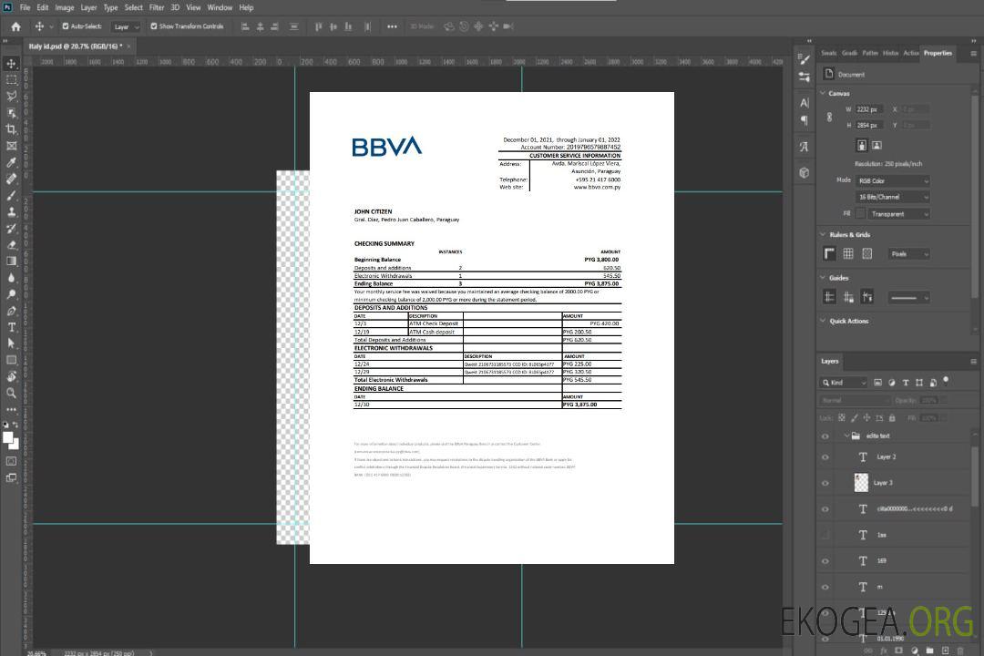Select the Clone Stamp tool
The width and height of the screenshot is (984, 656).
[x=11, y=212]
